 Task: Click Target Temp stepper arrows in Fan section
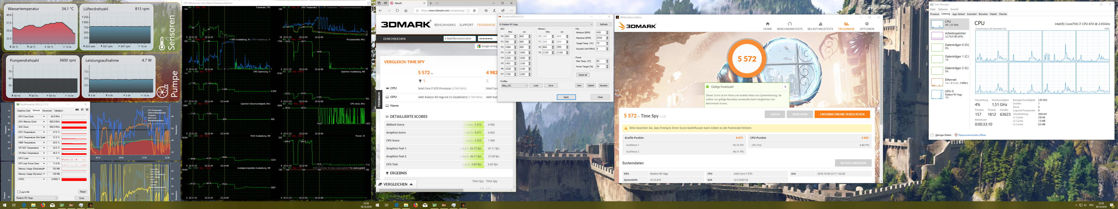(x=607, y=43)
